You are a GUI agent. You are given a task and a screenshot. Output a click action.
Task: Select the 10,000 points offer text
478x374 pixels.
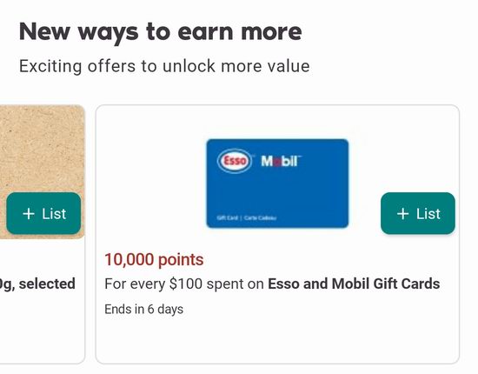[x=154, y=260]
